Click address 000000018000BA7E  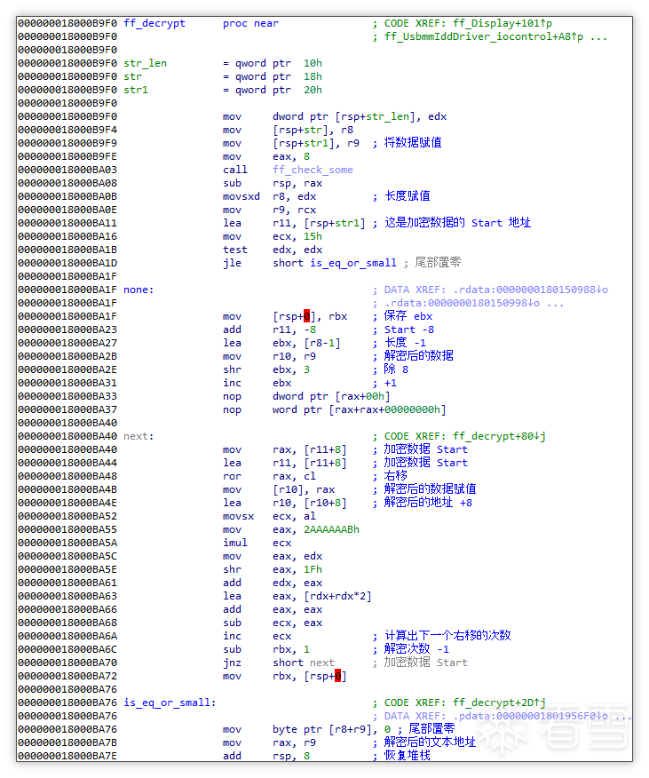(x=67, y=756)
